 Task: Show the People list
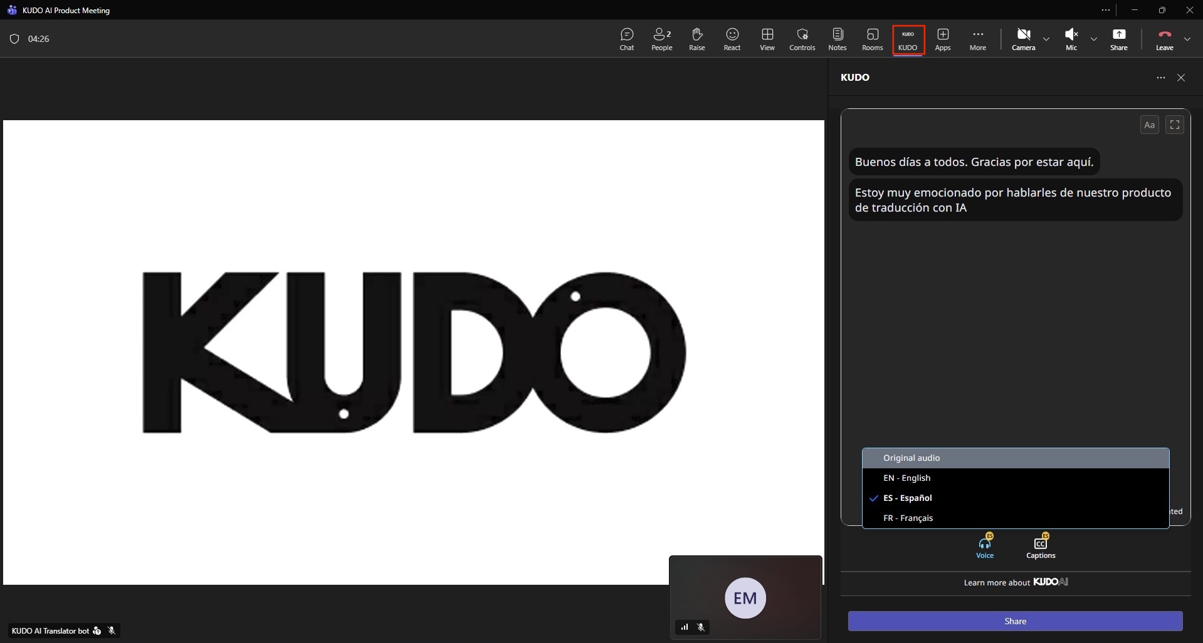coord(662,39)
